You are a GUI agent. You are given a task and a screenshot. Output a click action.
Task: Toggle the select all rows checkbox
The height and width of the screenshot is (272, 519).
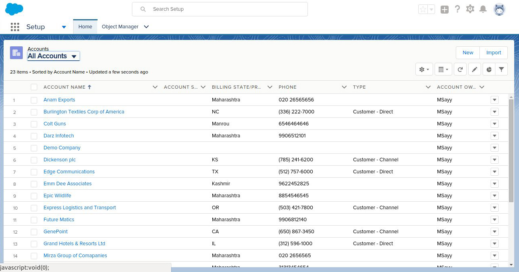pos(34,87)
